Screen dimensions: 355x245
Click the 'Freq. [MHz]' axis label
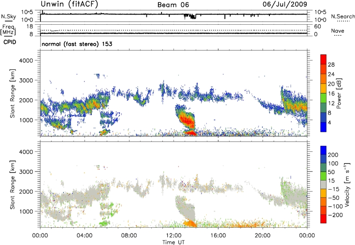pyautogui.click(x=8, y=30)
